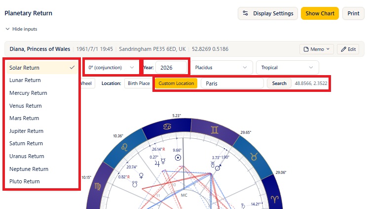Select Solar Return option
This screenshot has width=368, height=209.
point(42,68)
